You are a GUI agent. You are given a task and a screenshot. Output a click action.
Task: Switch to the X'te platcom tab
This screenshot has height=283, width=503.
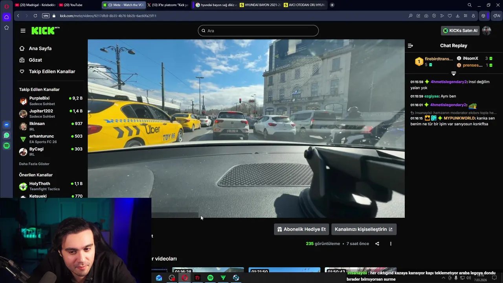(168, 5)
